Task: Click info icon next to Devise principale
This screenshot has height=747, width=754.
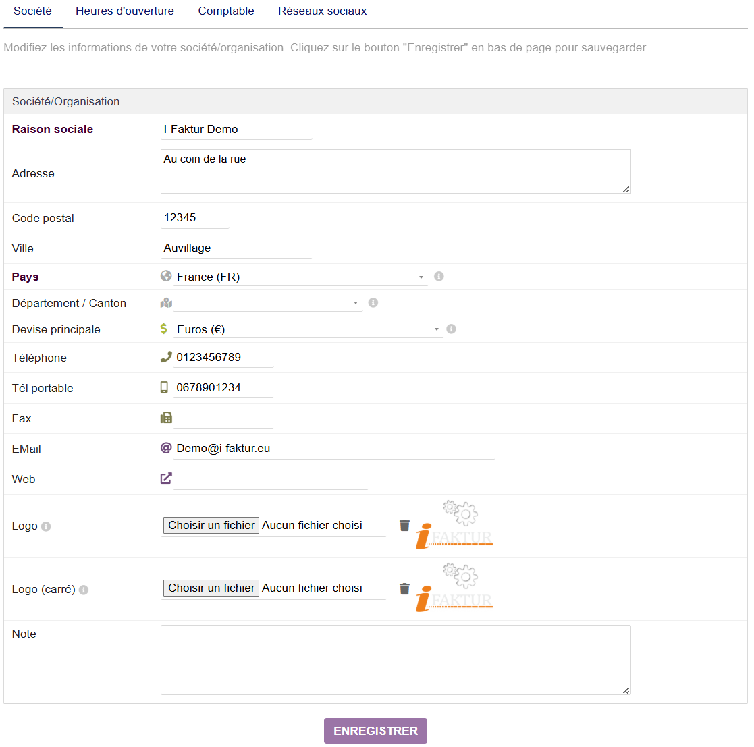Action: point(452,329)
